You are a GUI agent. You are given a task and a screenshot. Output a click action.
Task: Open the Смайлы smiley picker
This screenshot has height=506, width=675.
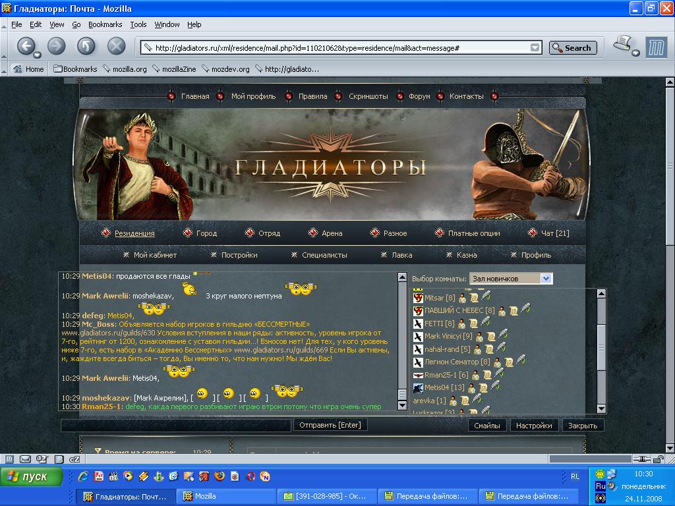click(487, 426)
